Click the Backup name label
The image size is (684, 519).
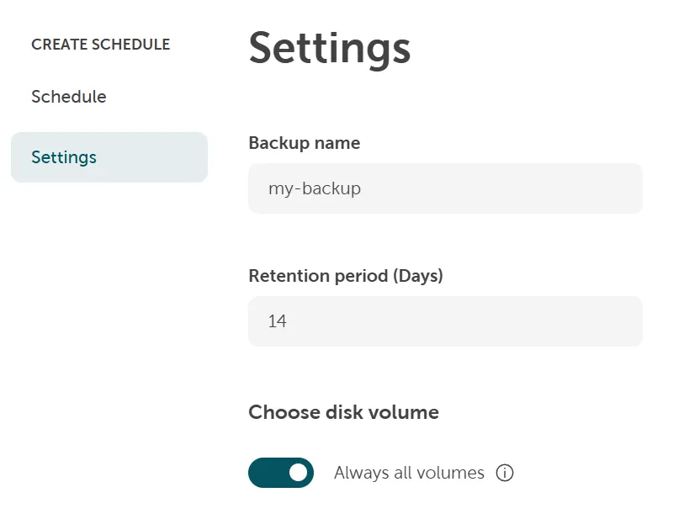[x=304, y=143]
